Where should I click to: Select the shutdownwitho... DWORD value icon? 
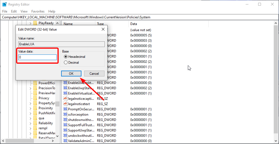[65, 120]
